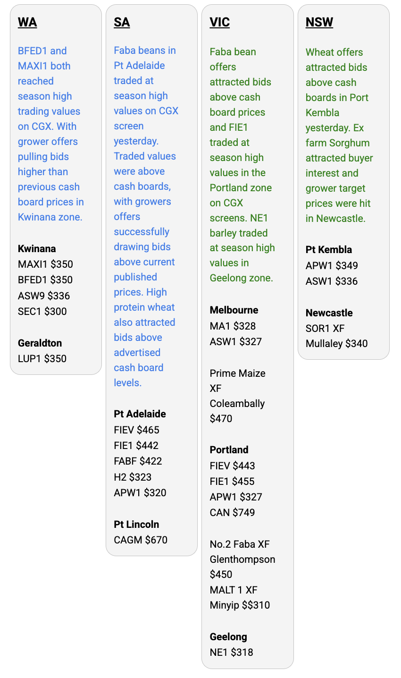Open the SA state heading link
Image resolution: width=401 pixels, height=678 pixels.
[x=122, y=22]
